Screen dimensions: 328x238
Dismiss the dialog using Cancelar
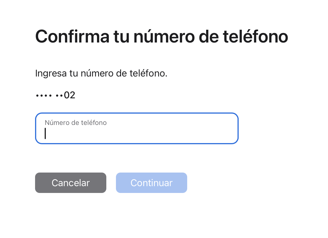(70, 183)
